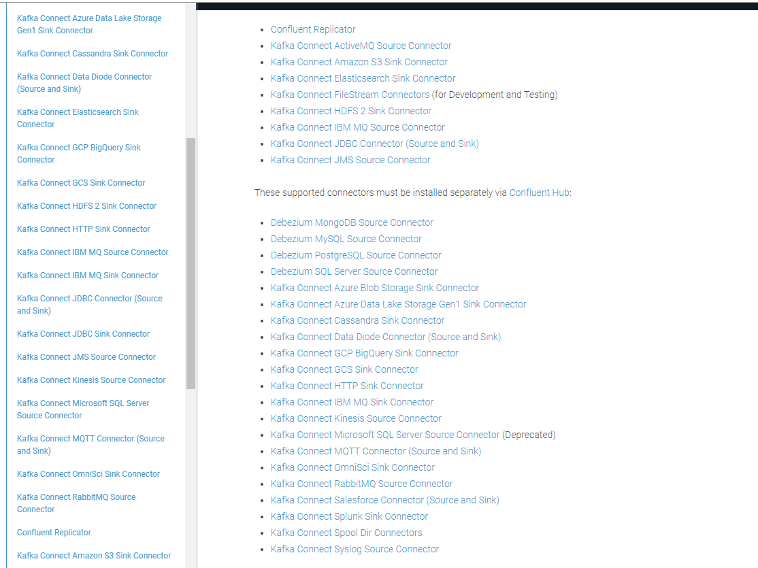Open sidebar Kafka Connect Data Diode Connector
The width and height of the screenshot is (758, 568).
coord(84,83)
